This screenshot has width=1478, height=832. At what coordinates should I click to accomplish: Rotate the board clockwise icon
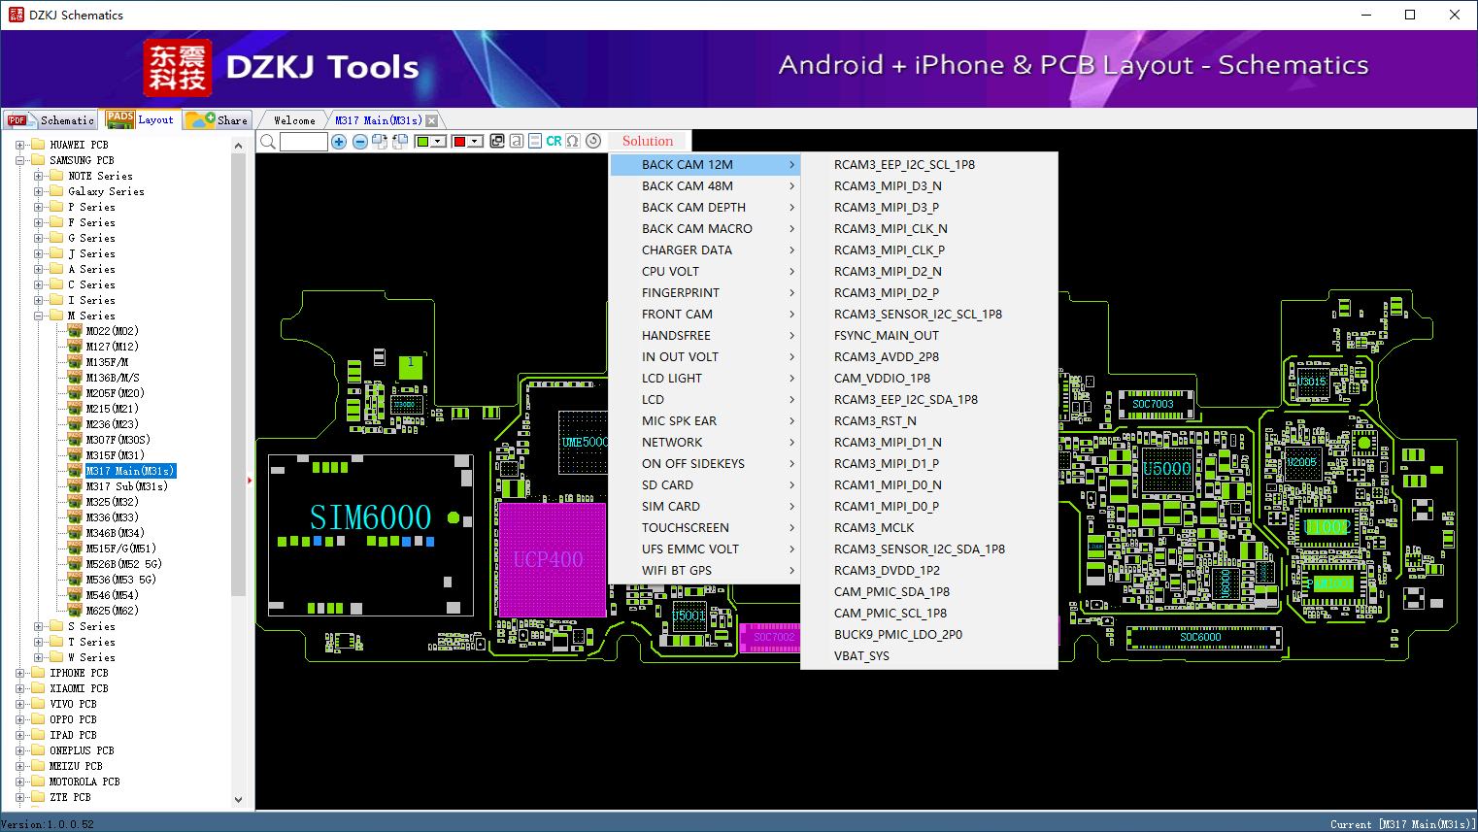pos(380,142)
